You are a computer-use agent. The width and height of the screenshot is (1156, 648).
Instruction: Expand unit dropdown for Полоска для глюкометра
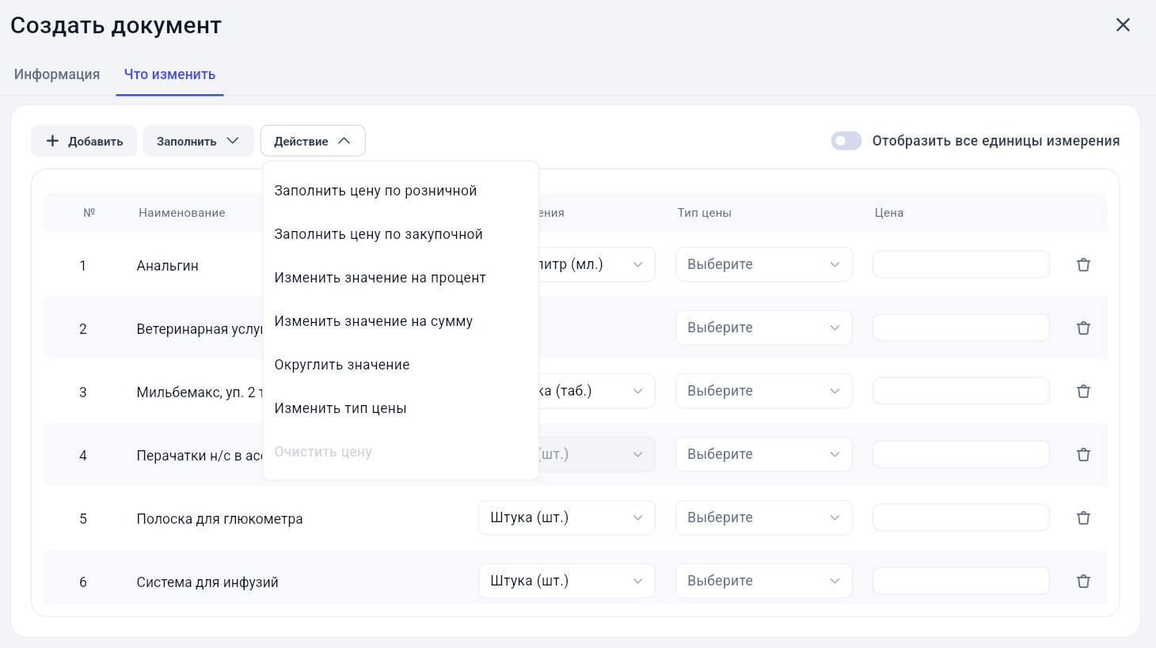(567, 517)
